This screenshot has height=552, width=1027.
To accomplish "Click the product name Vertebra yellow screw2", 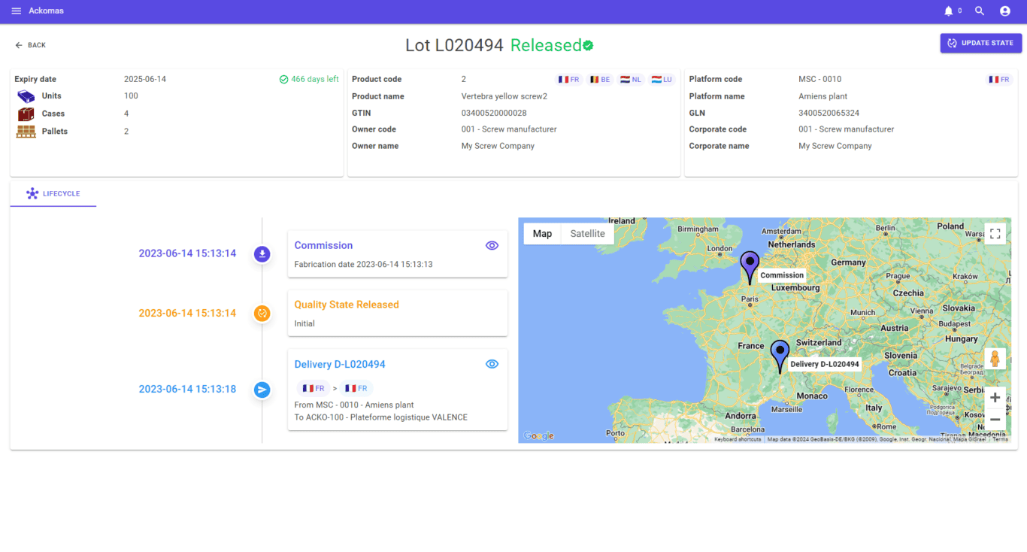I will click(x=504, y=96).
